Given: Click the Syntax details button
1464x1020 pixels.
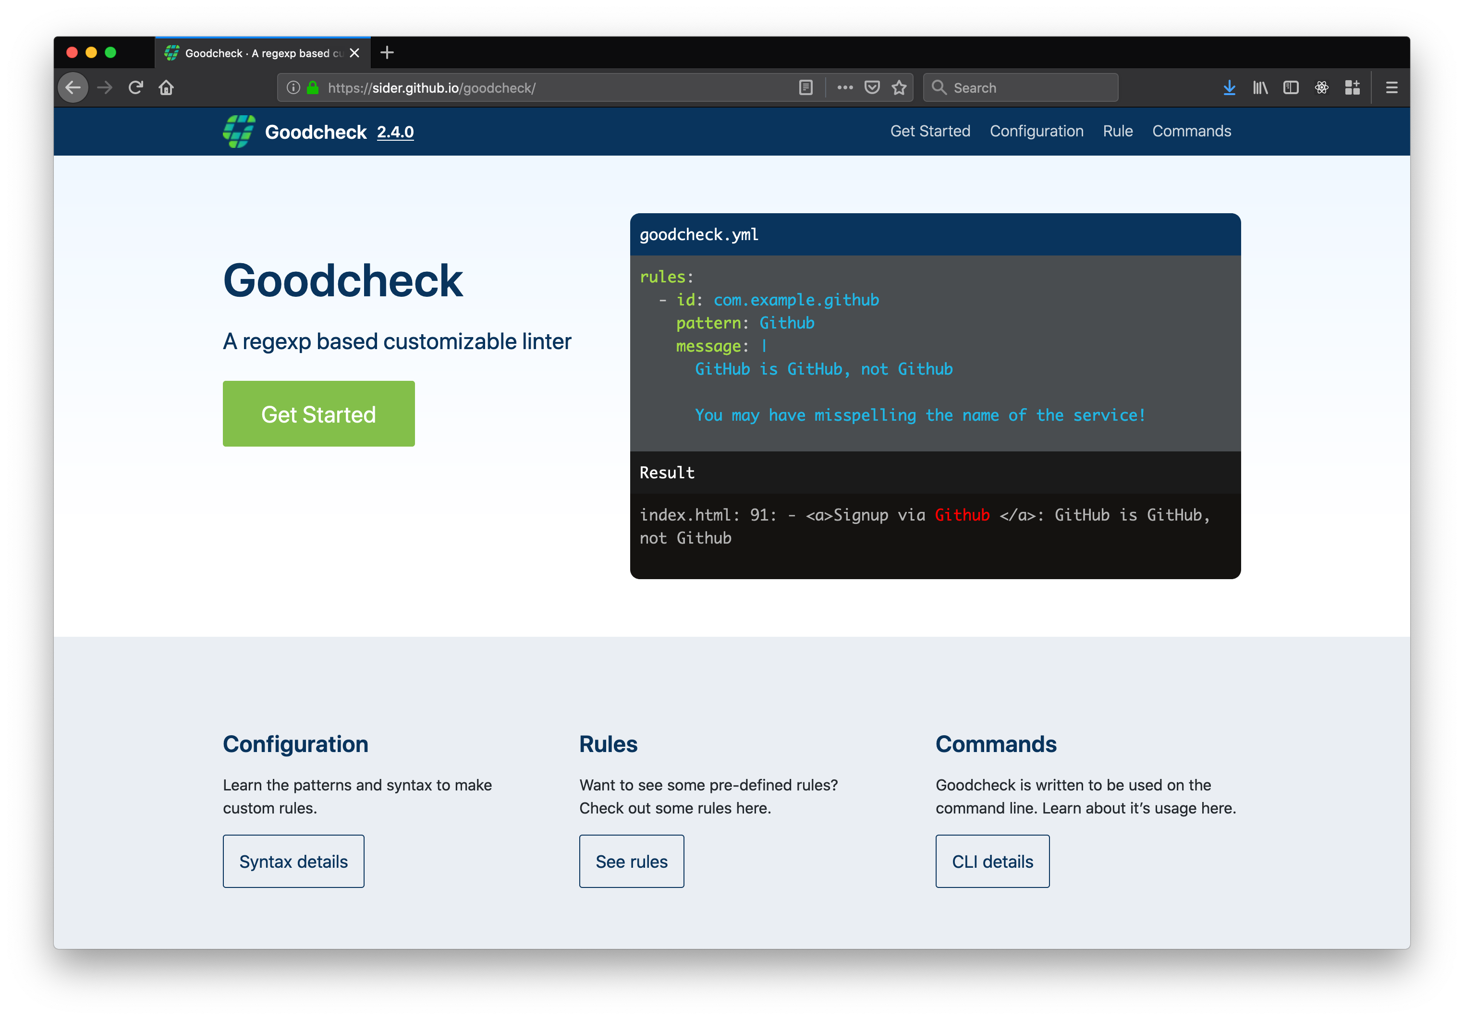Looking at the screenshot, I should pos(293,861).
